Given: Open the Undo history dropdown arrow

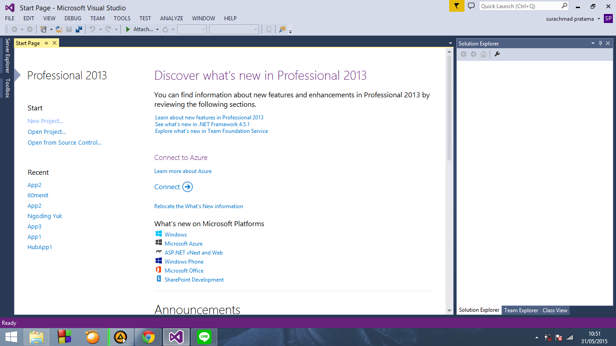Looking at the screenshot, I should pyautogui.click(x=100, y=29).
